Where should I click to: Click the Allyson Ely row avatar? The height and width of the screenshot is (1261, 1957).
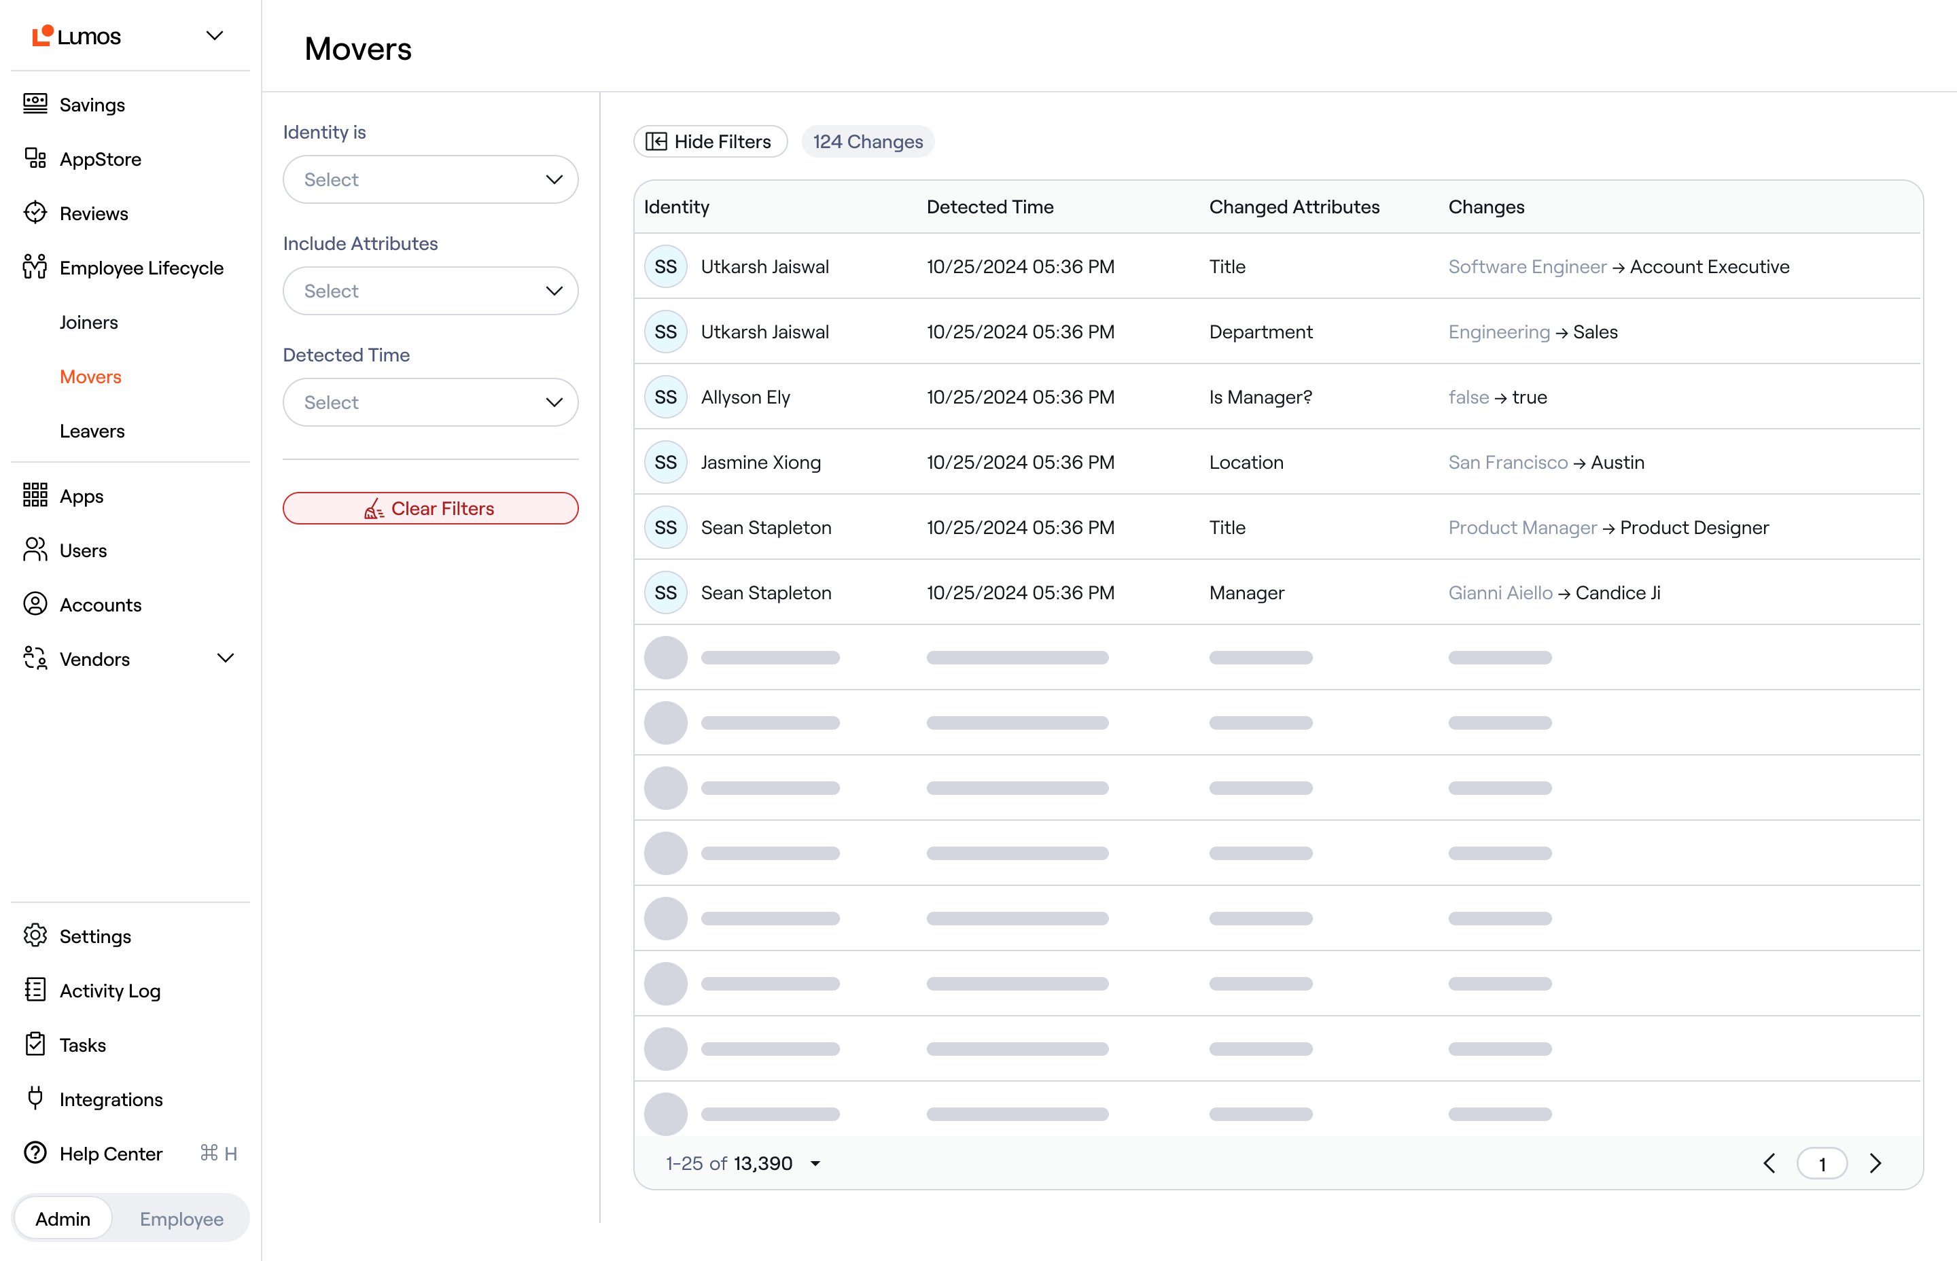(666, 397)
